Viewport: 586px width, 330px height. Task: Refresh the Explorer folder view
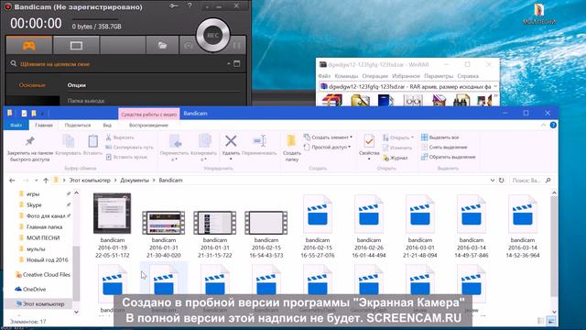[502, 181]
